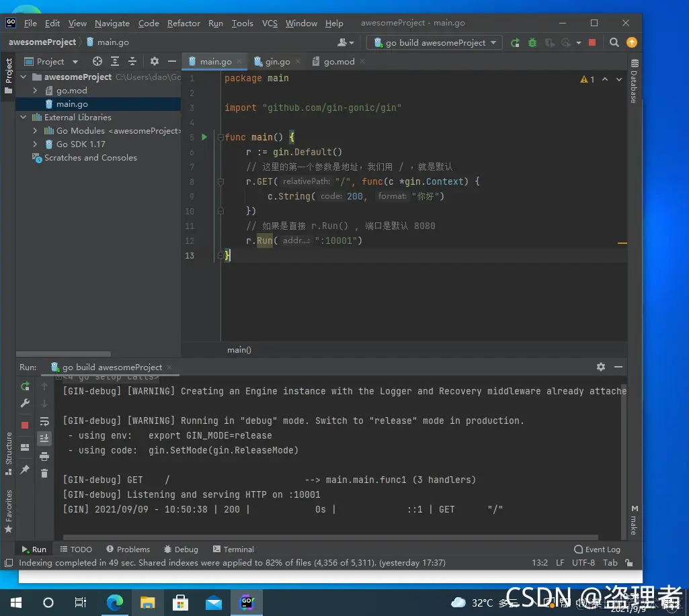Stop process from Run panel red square

(25, 425)
